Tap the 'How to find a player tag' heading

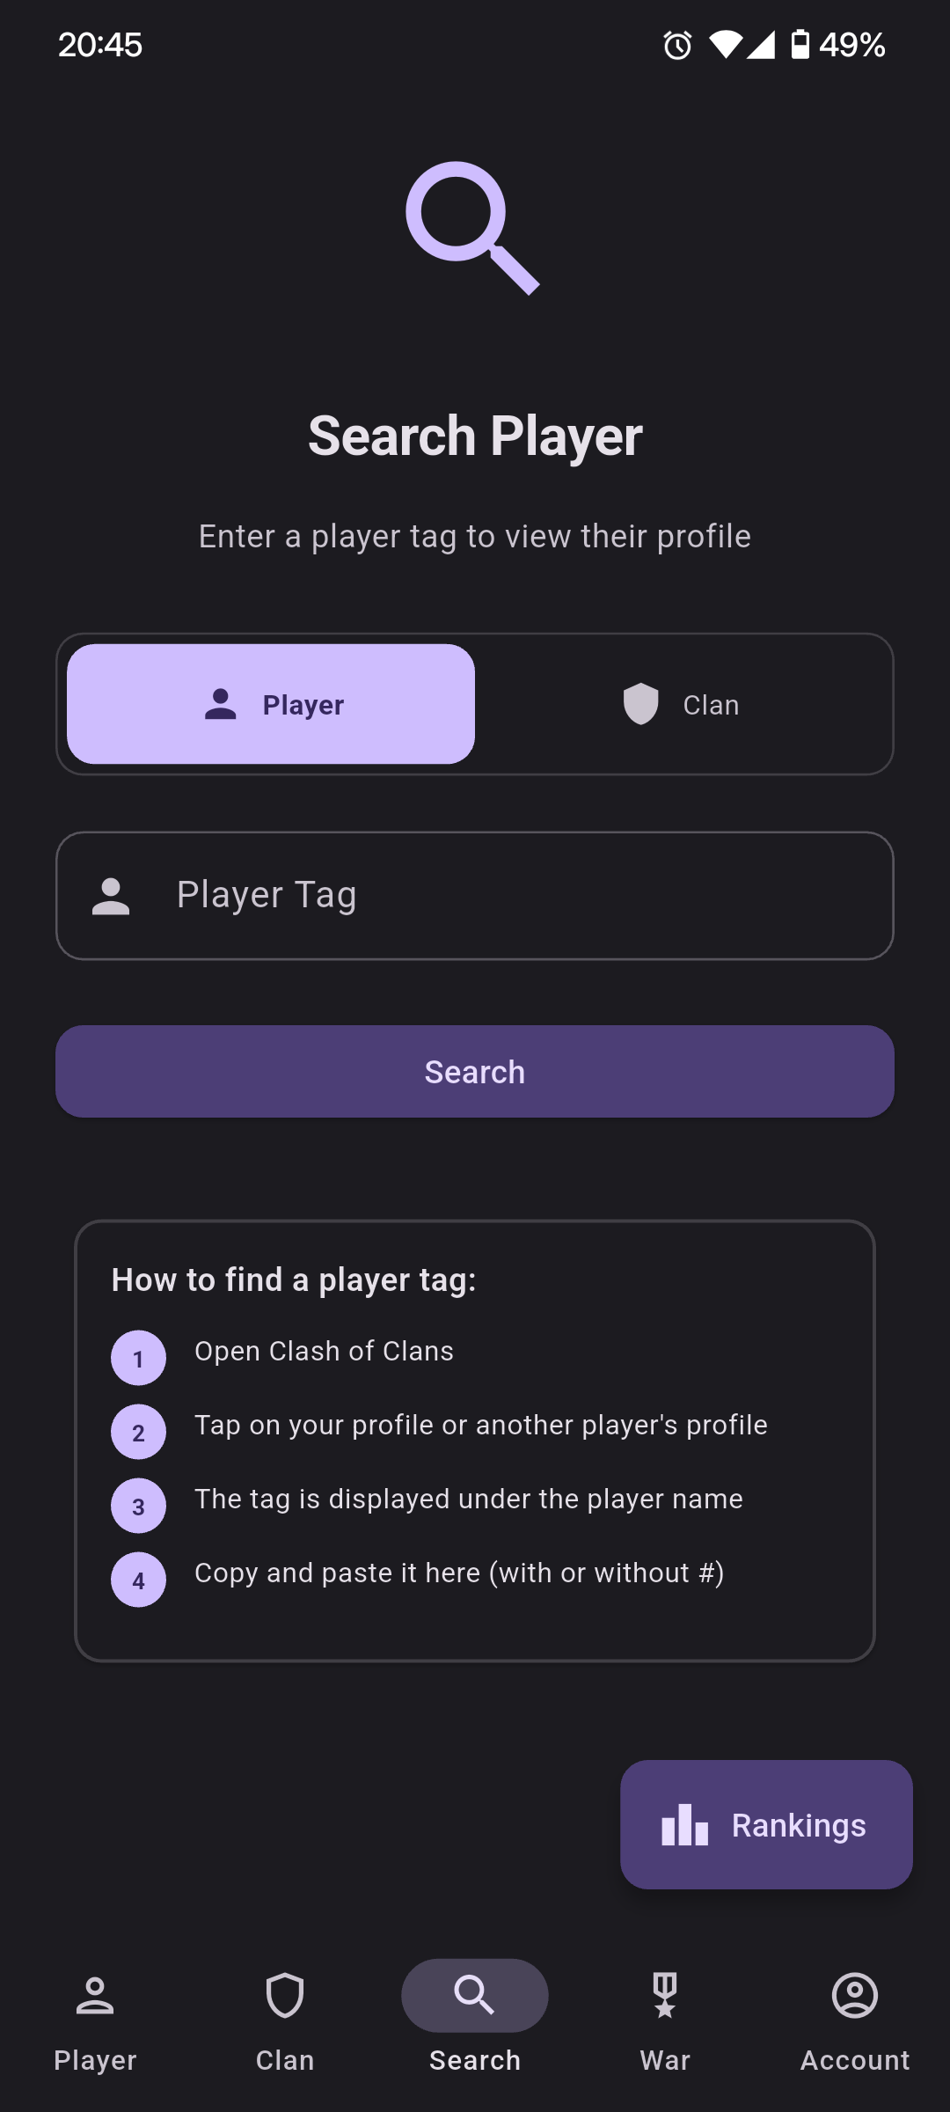(294, 1280)
